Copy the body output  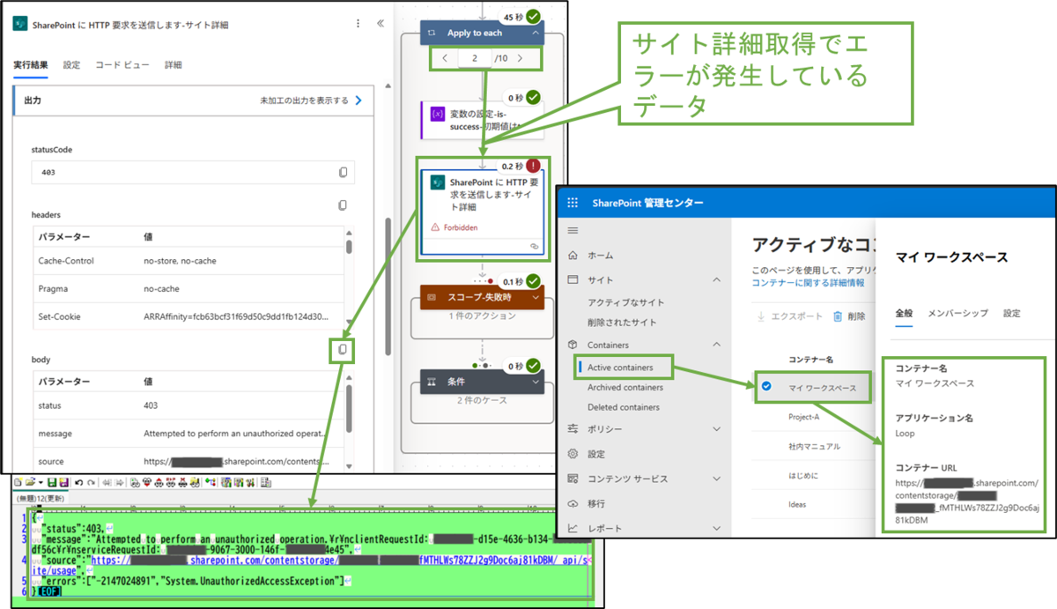pyautogui.click(x=344, y=350)
